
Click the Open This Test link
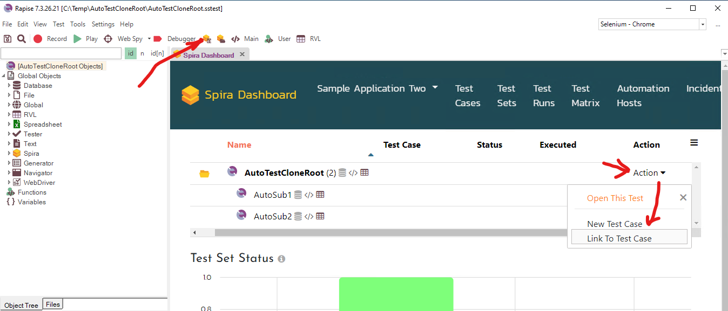click(x=615, y=198)
